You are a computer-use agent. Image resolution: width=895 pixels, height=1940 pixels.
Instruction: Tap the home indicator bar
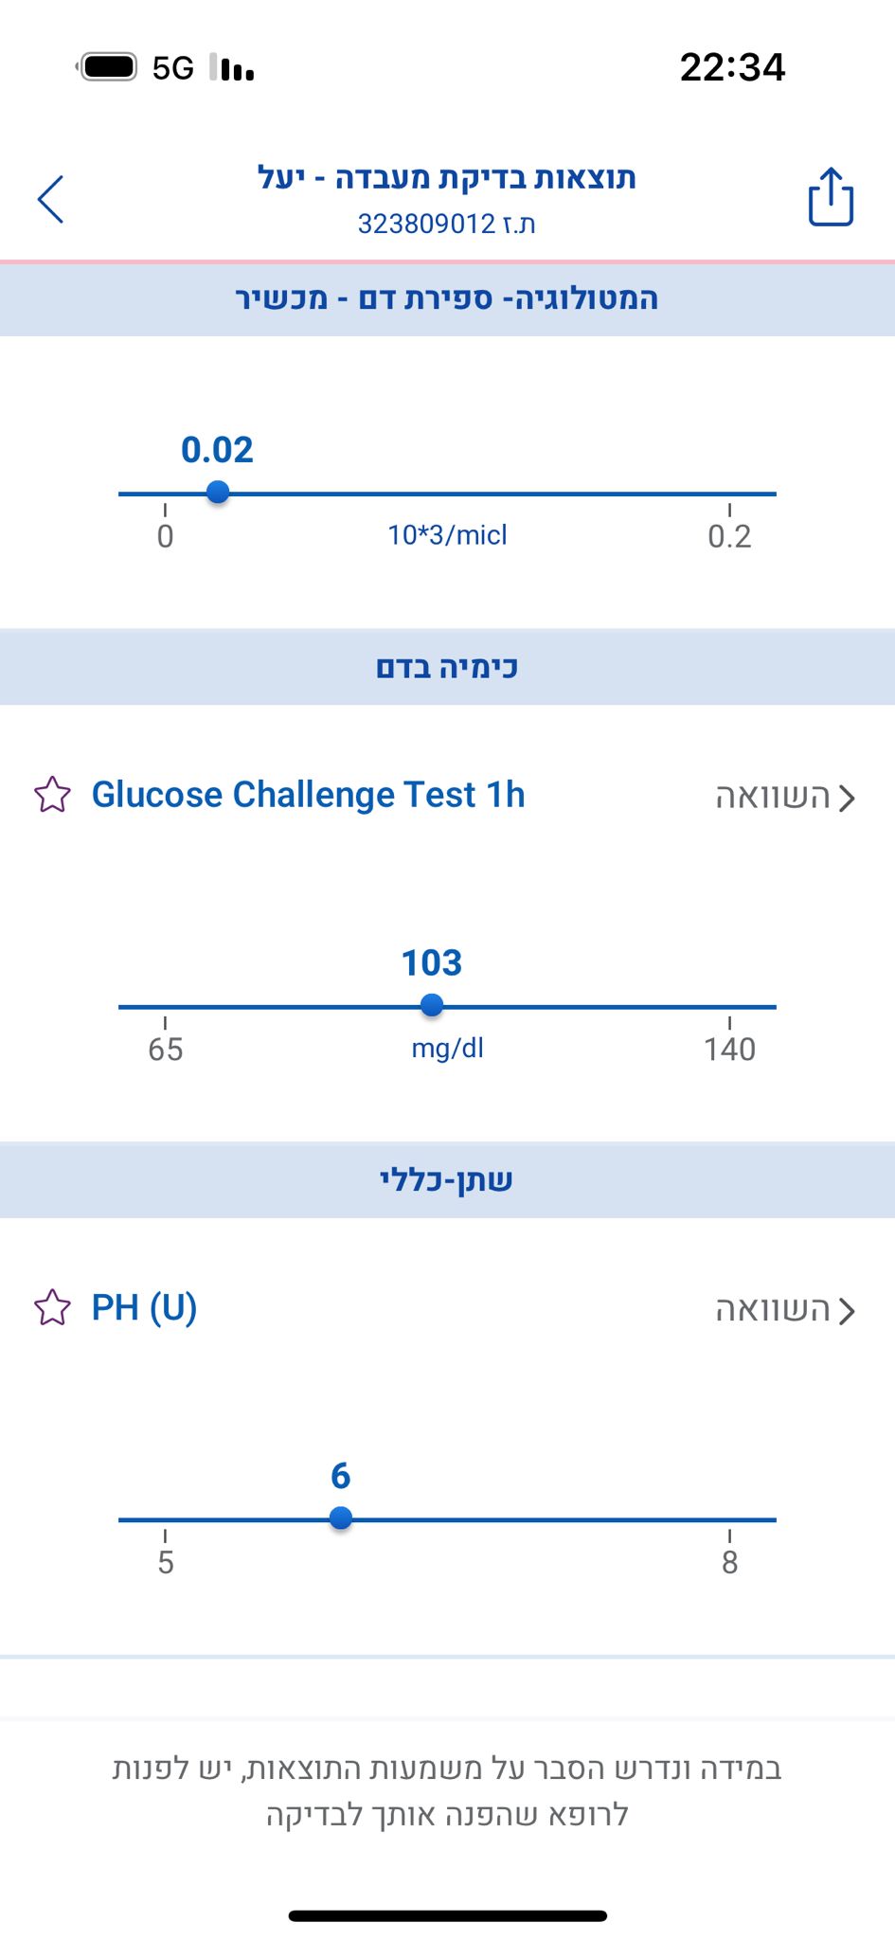[447, 1916]
